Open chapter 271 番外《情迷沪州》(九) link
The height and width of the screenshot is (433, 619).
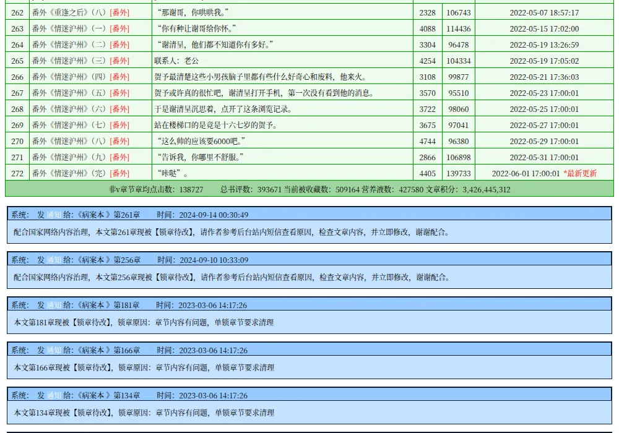69,157
